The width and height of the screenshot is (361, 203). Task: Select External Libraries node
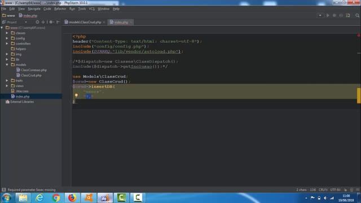pos(20,101)
